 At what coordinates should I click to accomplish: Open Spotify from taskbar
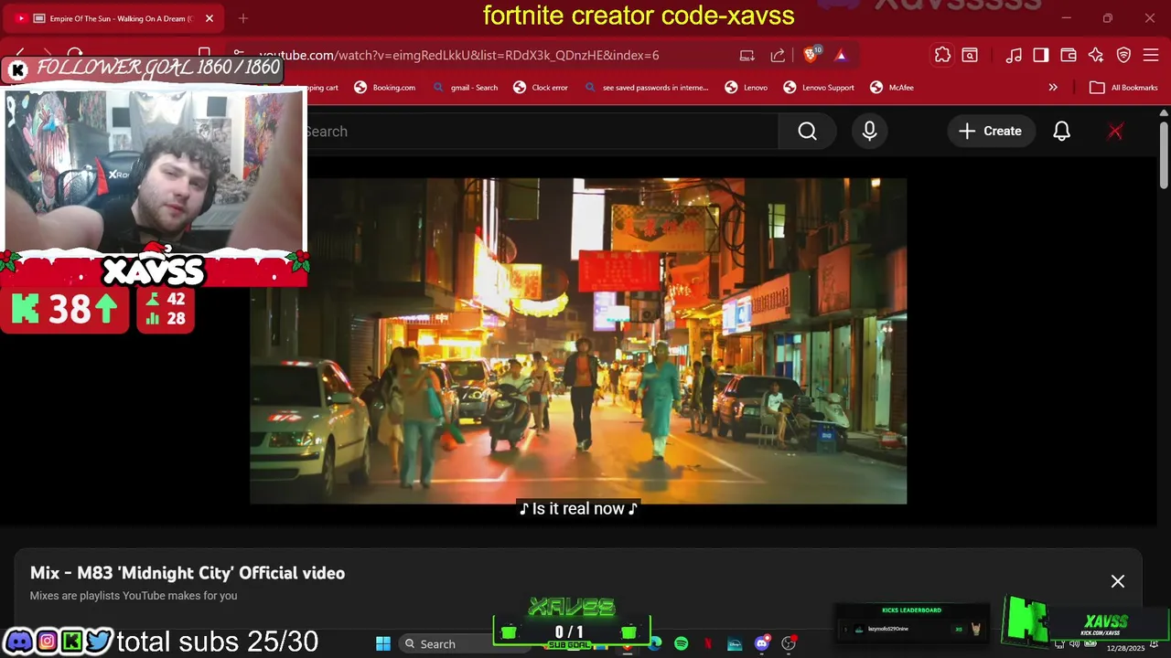pyautogui.click(x=682, y=643)
